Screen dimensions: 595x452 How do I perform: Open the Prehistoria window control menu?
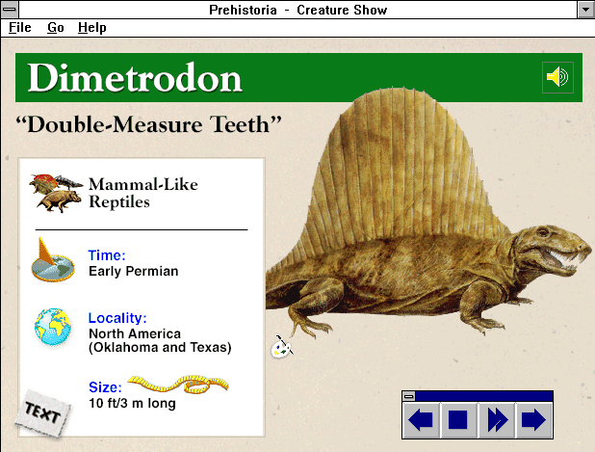[10, 10]
